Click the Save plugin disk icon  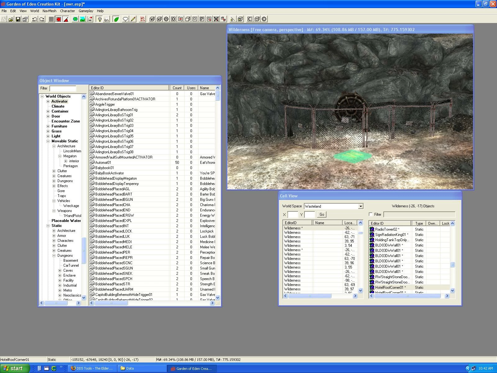point(18,19)
